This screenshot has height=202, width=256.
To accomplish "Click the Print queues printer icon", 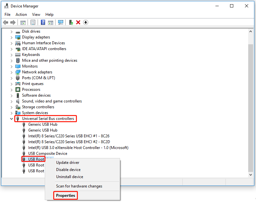I will coord(18,84).
